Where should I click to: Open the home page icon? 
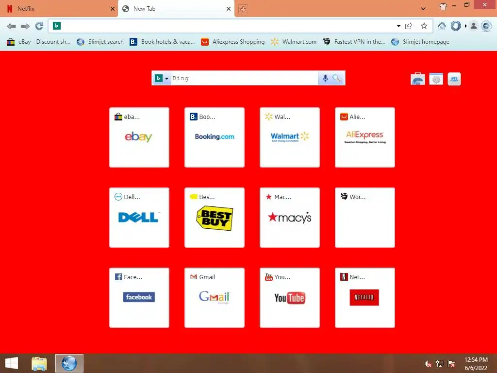[442, 26]
